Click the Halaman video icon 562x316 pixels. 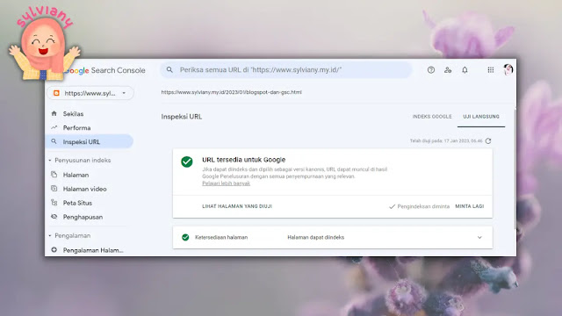pos(54,189)
